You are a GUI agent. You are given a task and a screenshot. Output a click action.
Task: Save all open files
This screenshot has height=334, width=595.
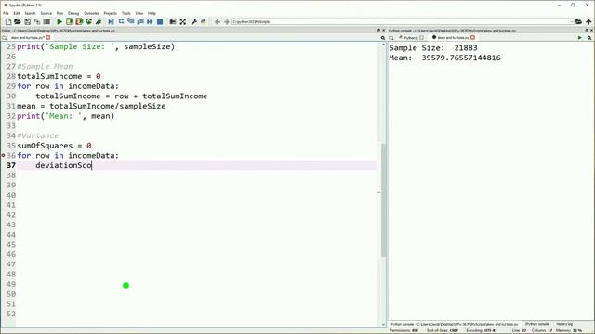[x=37, y=22]
